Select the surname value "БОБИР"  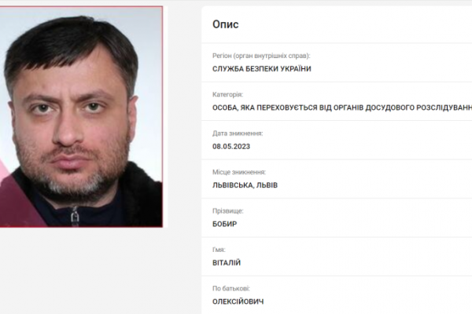pyautogui.click(x=224, y=224)
